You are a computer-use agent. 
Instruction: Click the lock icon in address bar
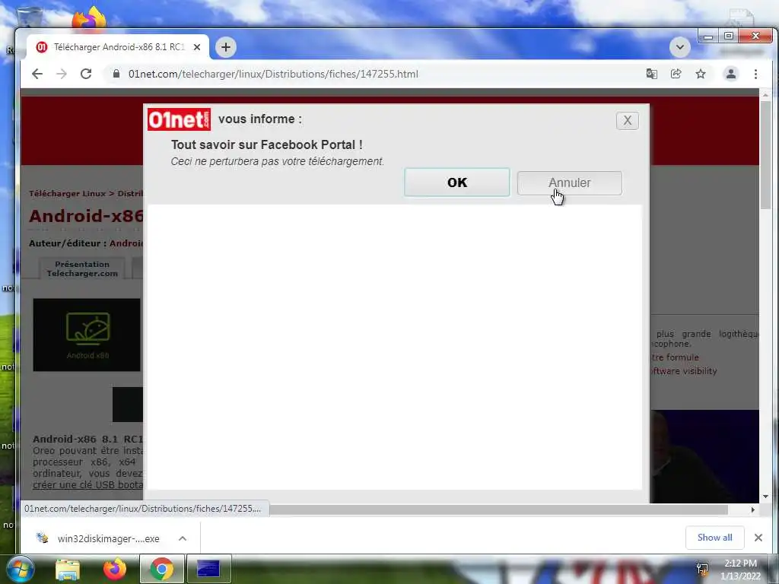(x=116, y=74)
